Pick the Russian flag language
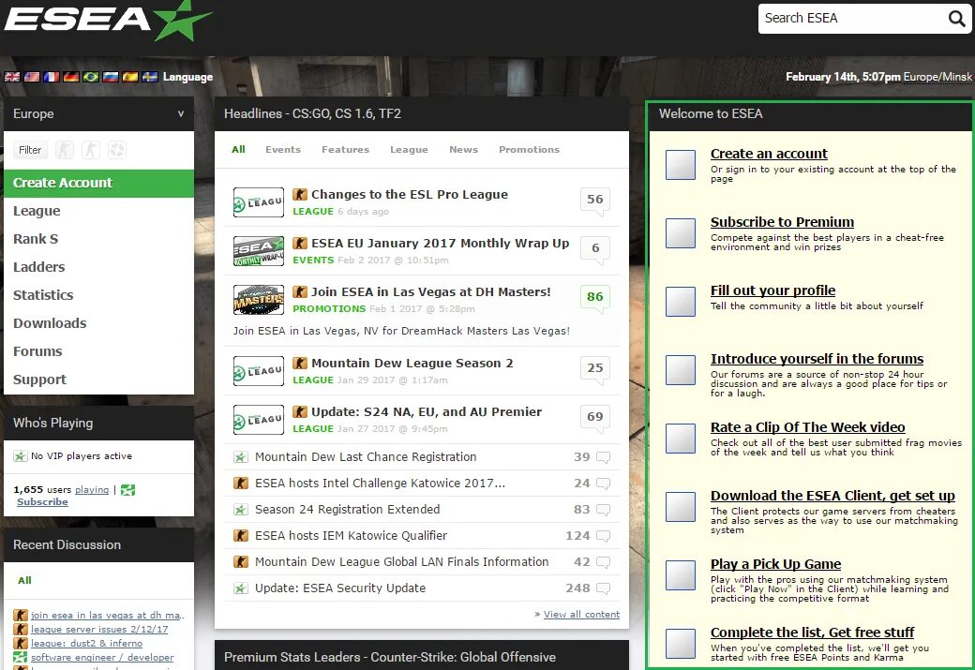975x670 pixels. click(x=110, y=77)
